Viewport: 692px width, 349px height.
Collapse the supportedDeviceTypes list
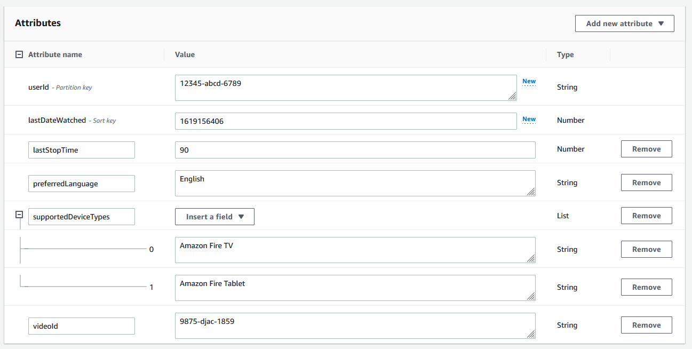coord(19,214)
